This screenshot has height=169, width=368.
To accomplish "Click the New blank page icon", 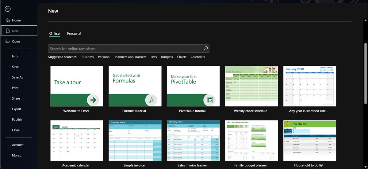I will (x=8, y=31).
